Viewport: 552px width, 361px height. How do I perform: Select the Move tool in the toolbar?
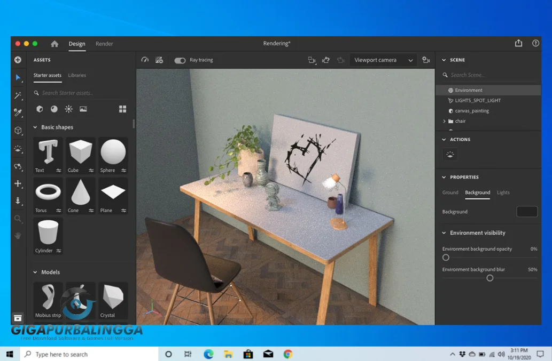pos(18,184)
